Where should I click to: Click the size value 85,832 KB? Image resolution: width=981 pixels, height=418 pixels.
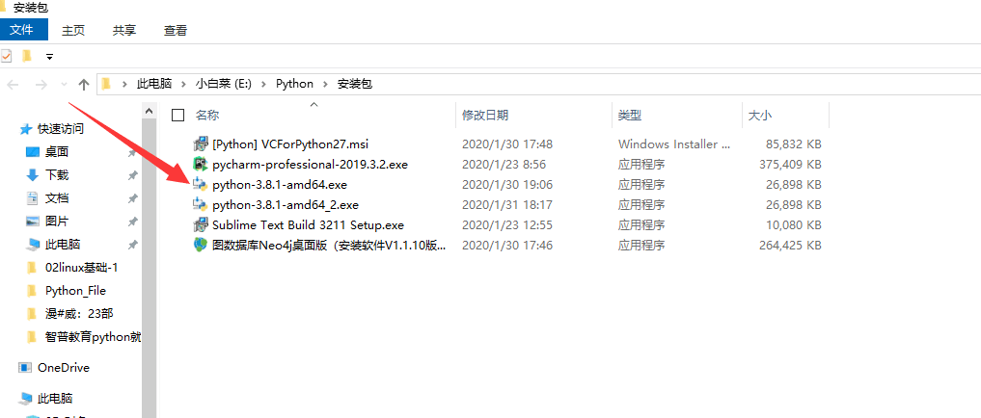point(793,144)
